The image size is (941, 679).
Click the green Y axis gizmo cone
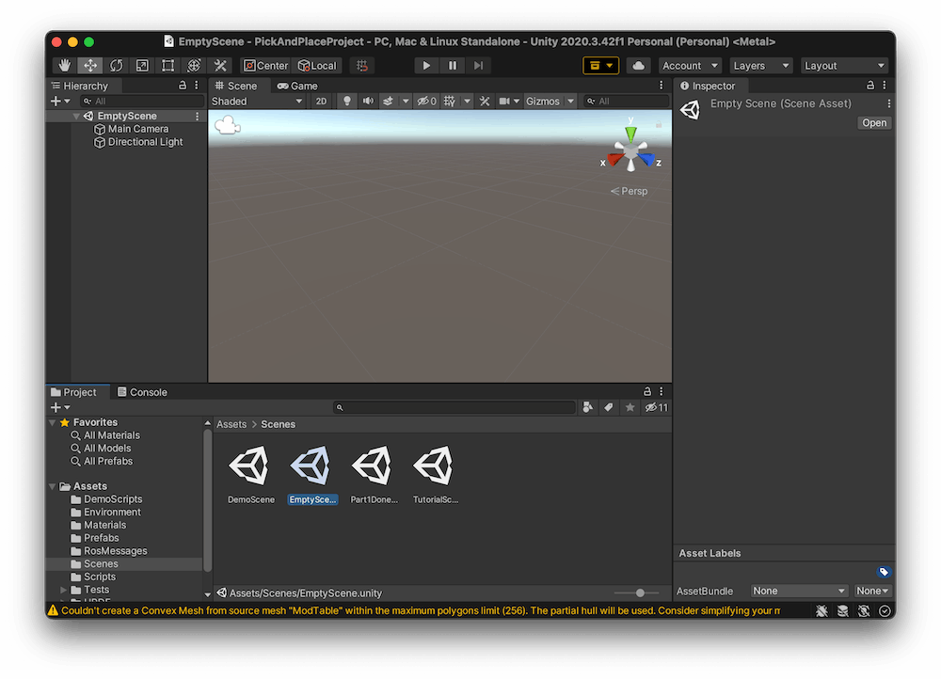point(630,134)
